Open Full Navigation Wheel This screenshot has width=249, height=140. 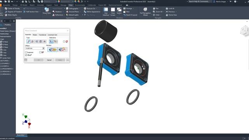tap(145, 12)
